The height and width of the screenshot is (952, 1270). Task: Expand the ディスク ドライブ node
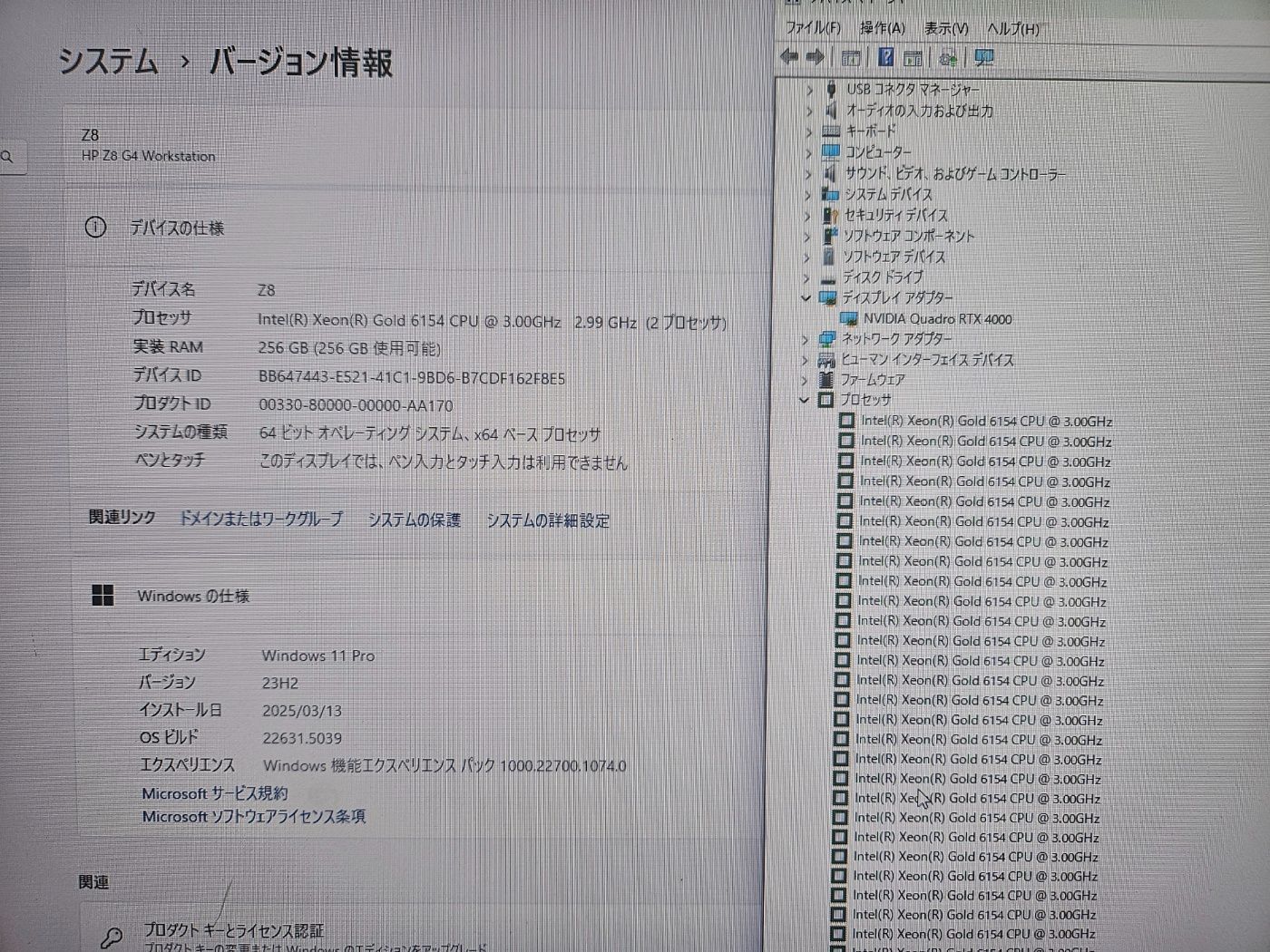click(x=806, y=278)
